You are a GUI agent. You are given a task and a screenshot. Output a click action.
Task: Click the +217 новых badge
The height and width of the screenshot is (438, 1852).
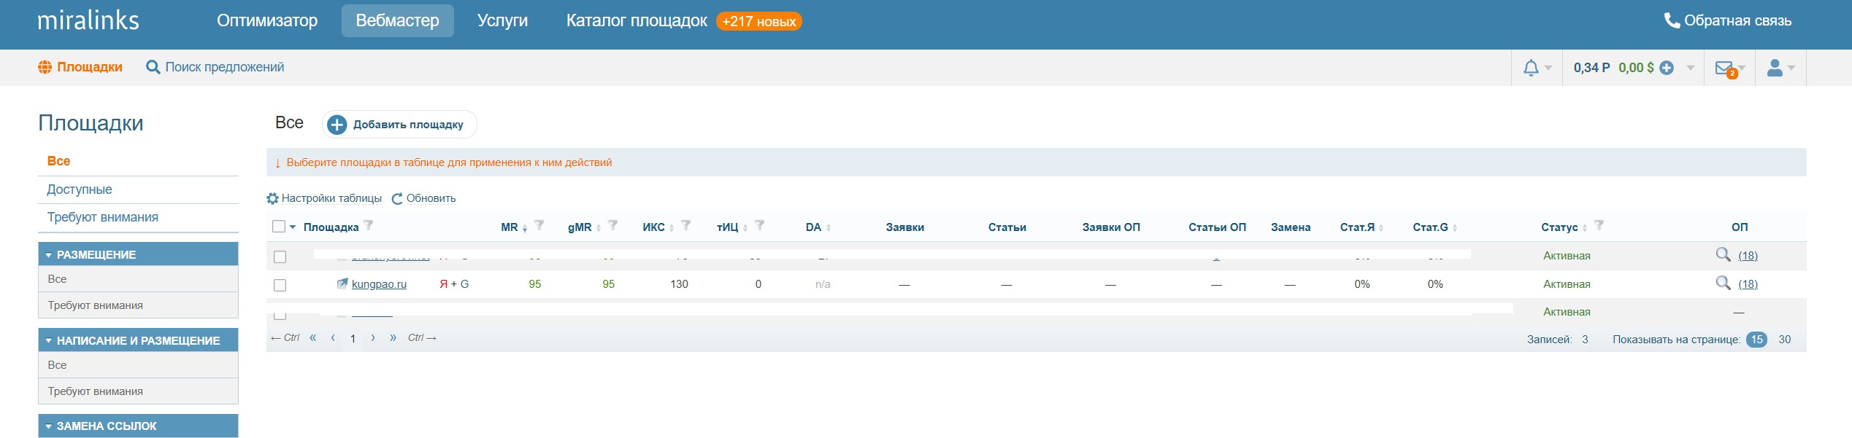759,21
